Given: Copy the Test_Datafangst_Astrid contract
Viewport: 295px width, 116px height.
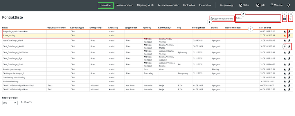Looking at the screenshot, I should tap(289, 46).
